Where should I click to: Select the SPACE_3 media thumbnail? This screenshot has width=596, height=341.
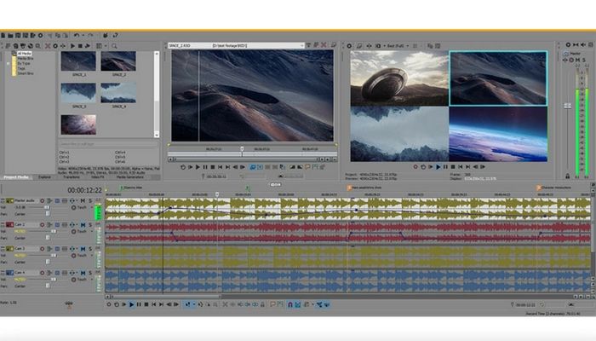click(78, 92)
